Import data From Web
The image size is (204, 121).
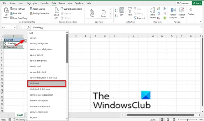(16, 13)
